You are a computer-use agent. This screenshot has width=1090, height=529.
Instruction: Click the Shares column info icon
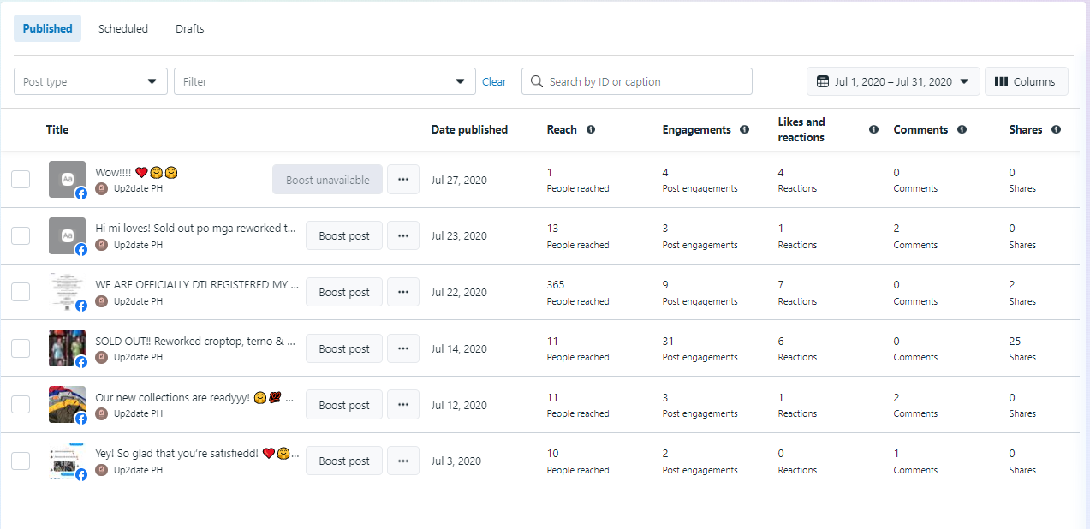coord(1056,130)
